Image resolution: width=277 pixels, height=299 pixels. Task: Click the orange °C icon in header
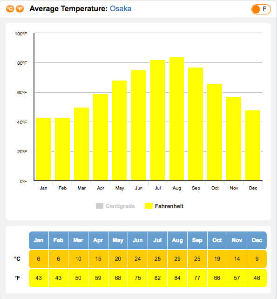pos(10,9)
